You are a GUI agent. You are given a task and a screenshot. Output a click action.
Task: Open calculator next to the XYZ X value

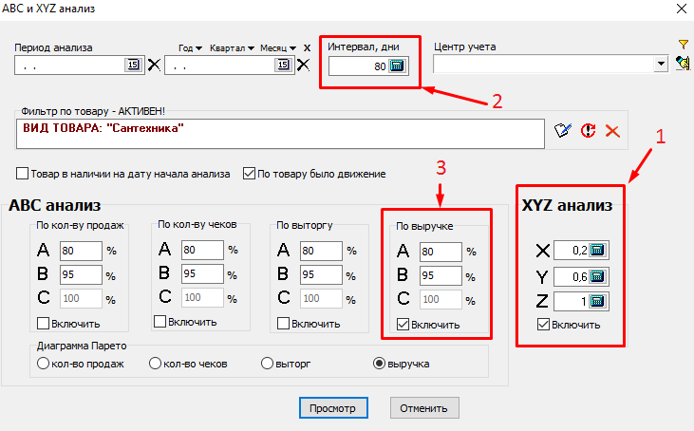(597, 251)
